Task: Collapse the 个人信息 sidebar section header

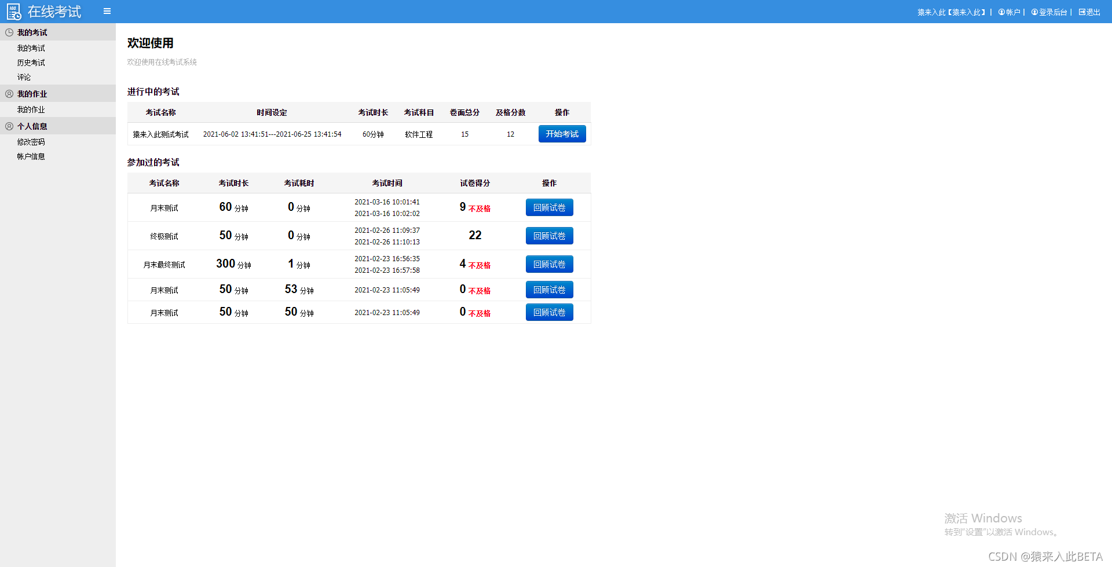Action: [x=58, y=126]
